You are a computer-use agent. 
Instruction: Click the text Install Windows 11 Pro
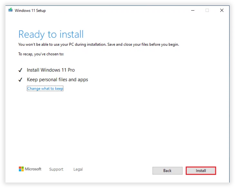[51, 70]
